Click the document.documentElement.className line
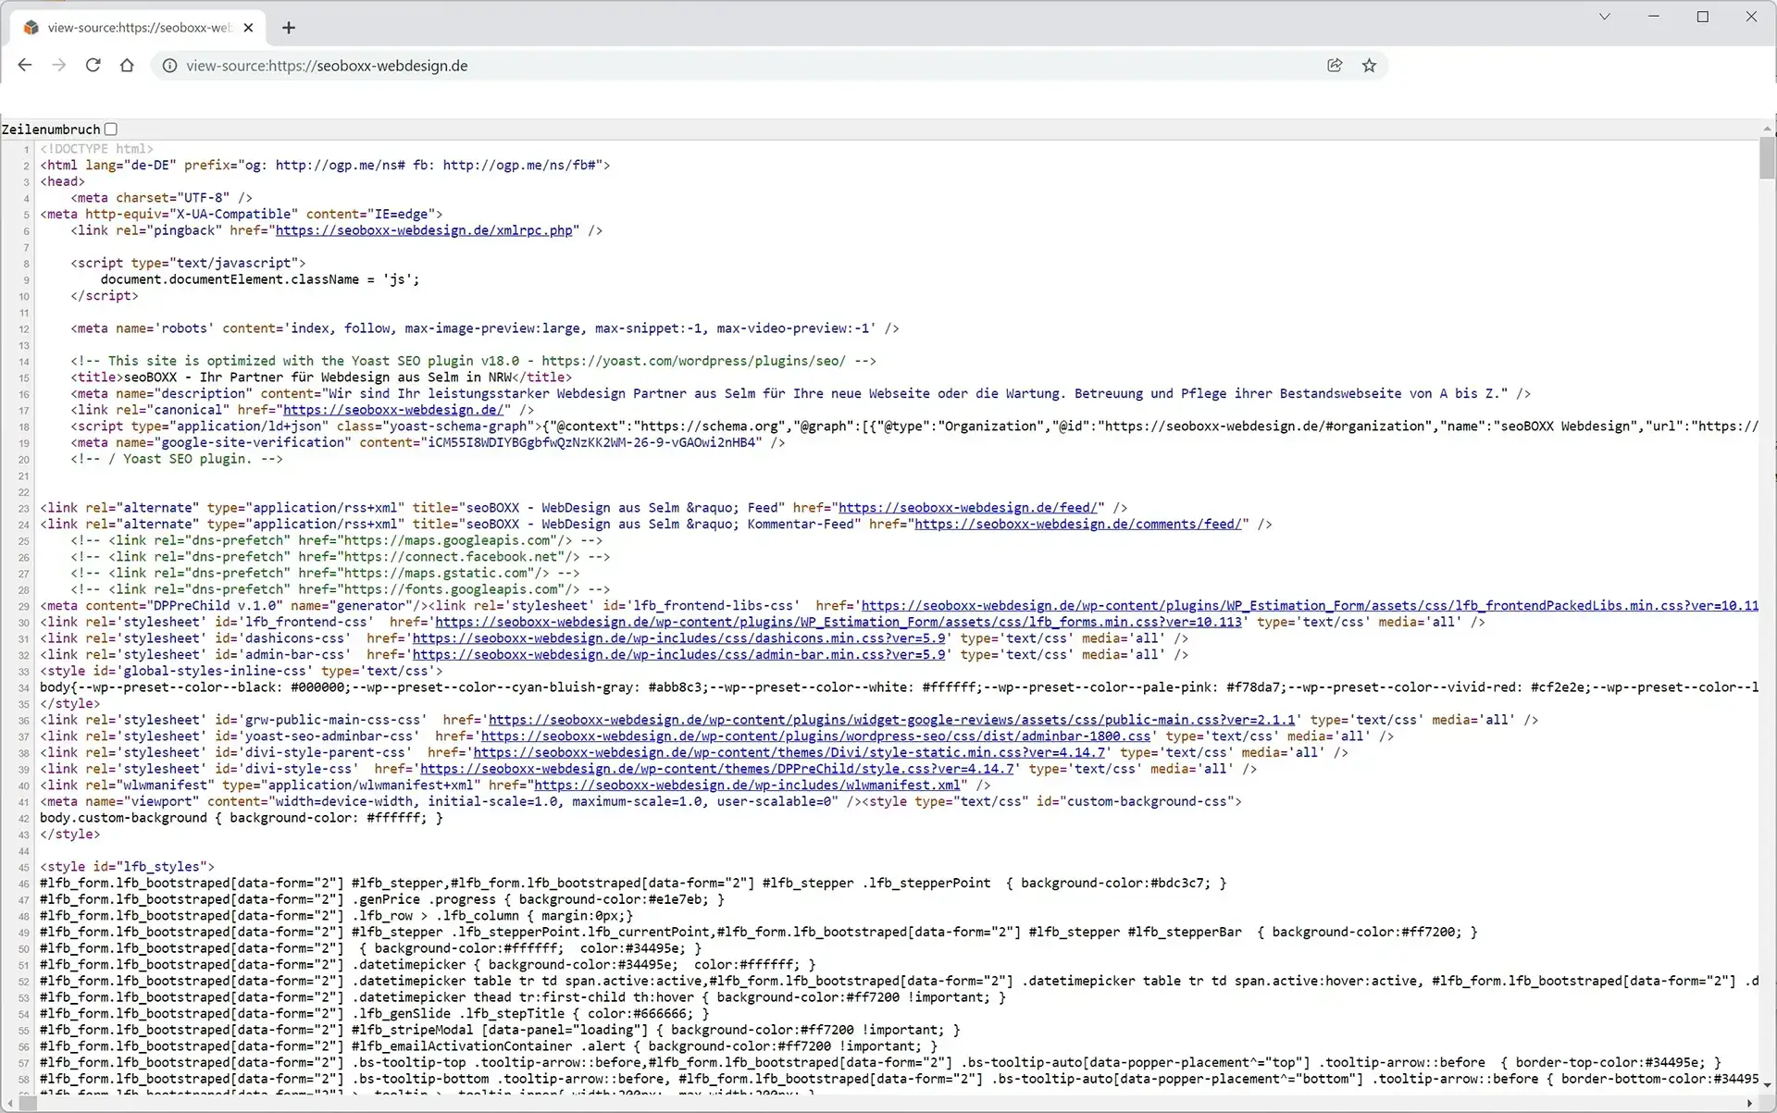The width and height of the screenshot is (1777, 1113). pyautogui.click(x=260, y=279)
